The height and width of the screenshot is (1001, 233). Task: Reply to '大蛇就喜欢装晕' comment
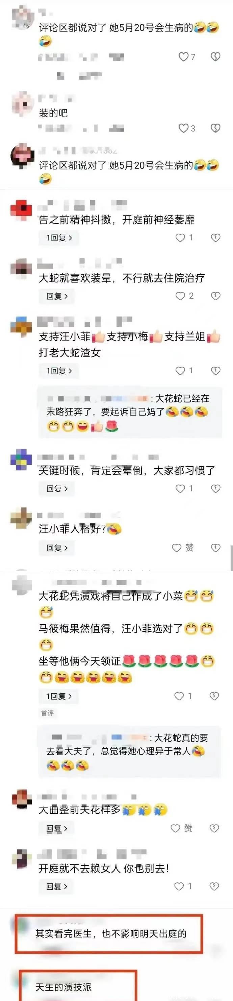tap(57, 296)
